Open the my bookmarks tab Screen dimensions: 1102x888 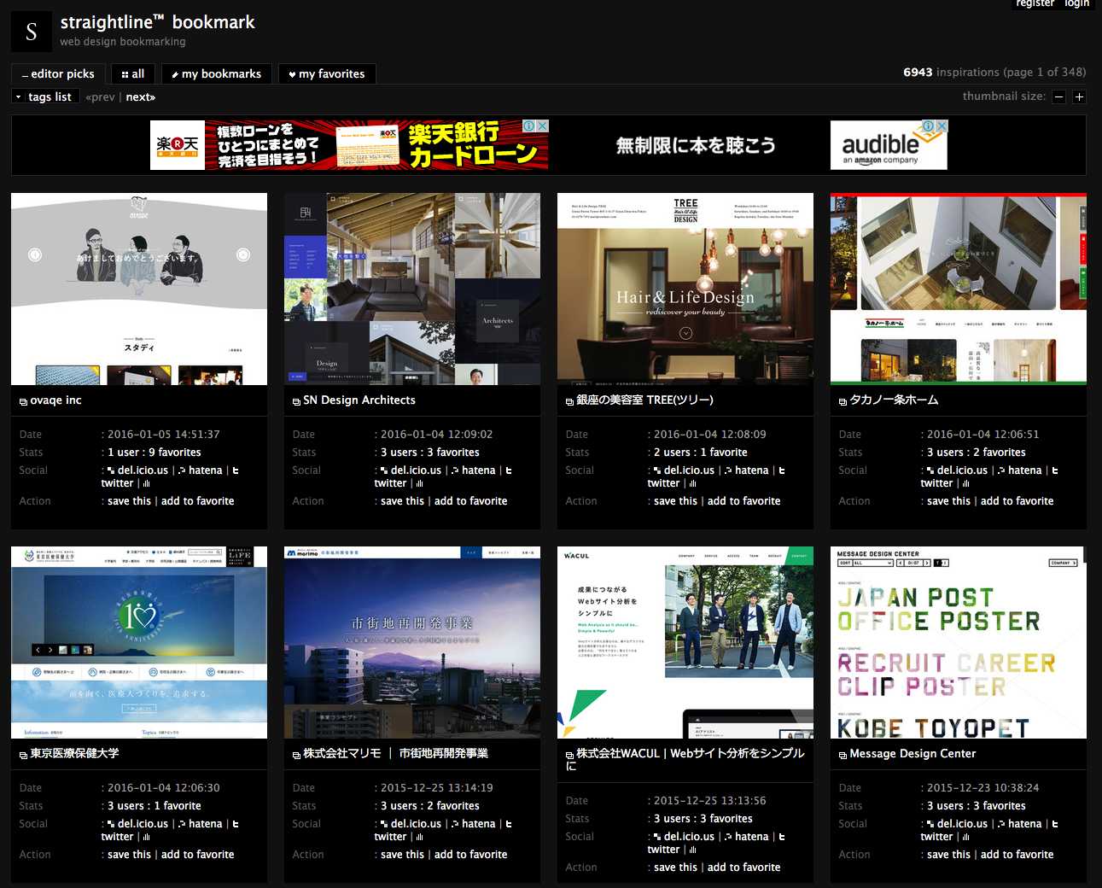(x=217, y=74)
